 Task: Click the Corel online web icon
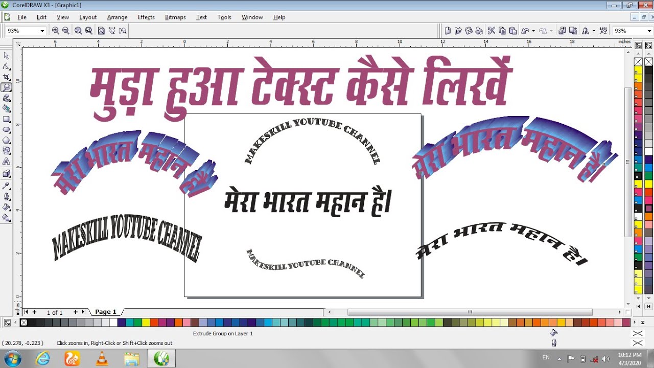604,31
